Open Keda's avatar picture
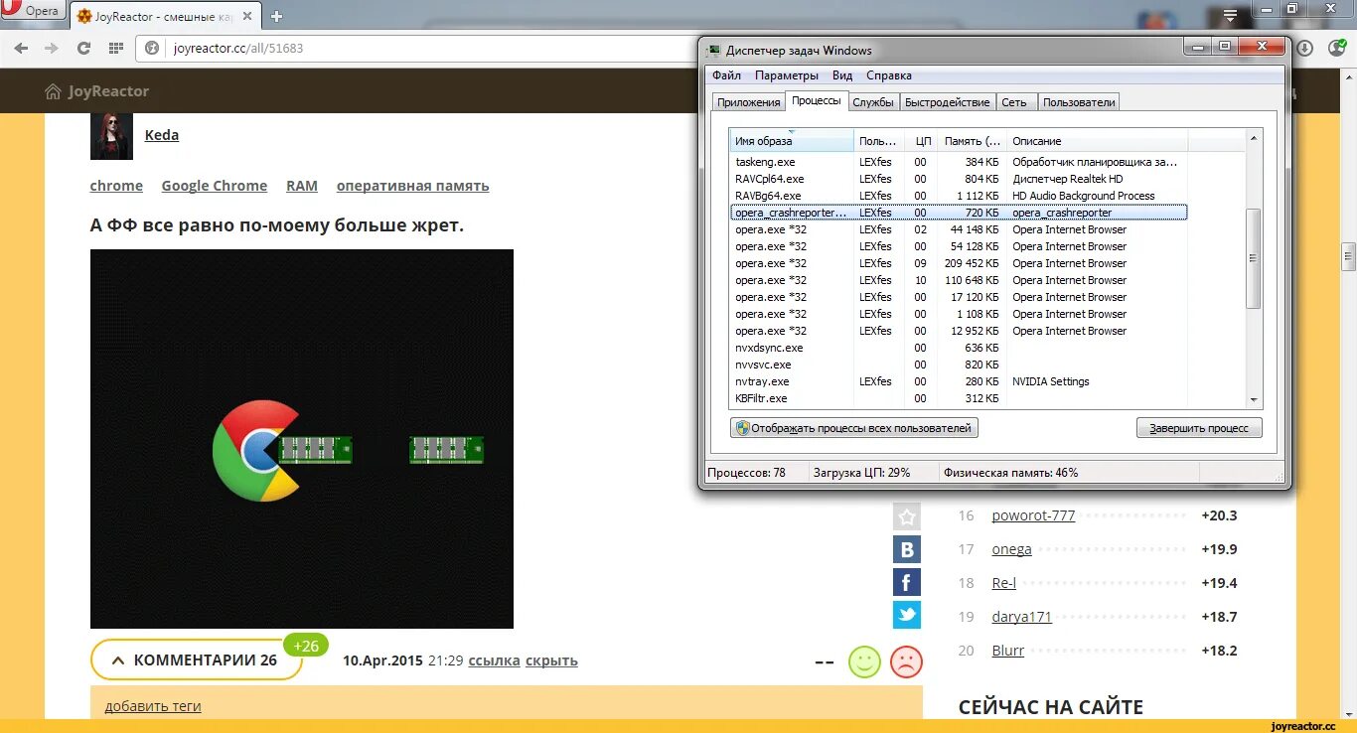The image size is (1357, 733). pos(111,136)
